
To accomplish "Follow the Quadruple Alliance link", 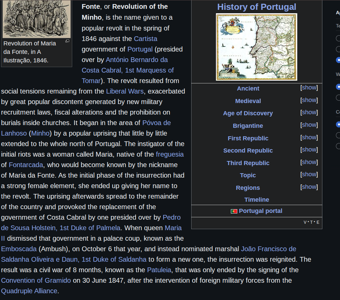I will [29, 291].
